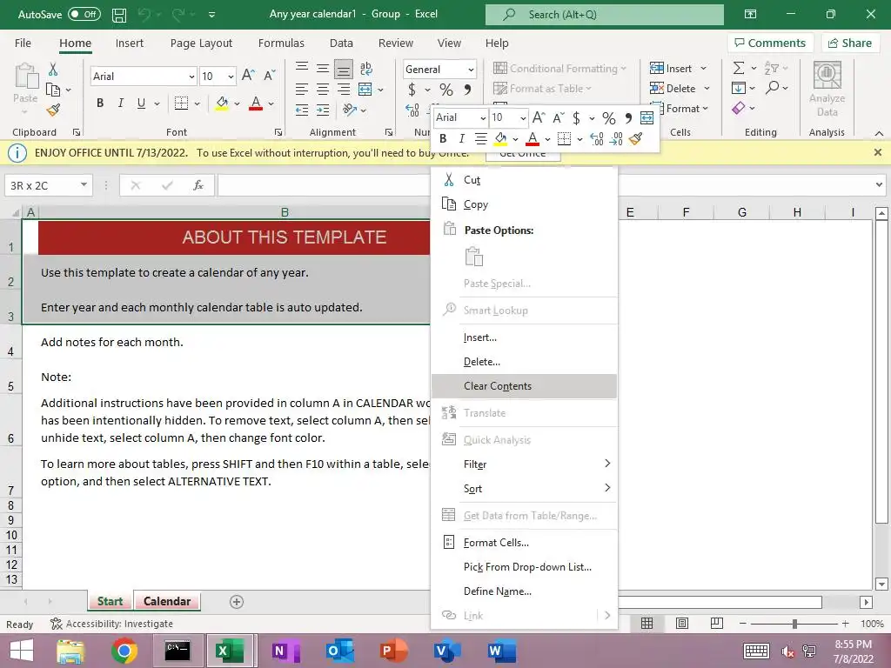Image resolution: width=891 pixels, height=668 pixels.
Task: Click Orientation icon in Alignment group
Action: pos(350,110)
